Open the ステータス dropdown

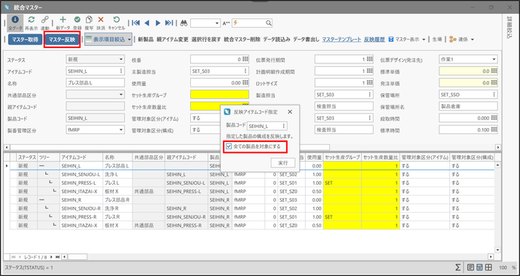121,60
